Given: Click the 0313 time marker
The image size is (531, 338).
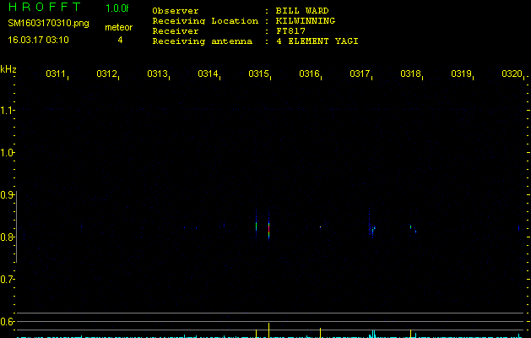Looking at the screenshot, I should coord(157,74).
